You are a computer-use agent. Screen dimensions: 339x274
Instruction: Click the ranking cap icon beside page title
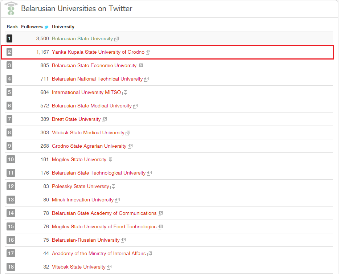click(11, 9)
